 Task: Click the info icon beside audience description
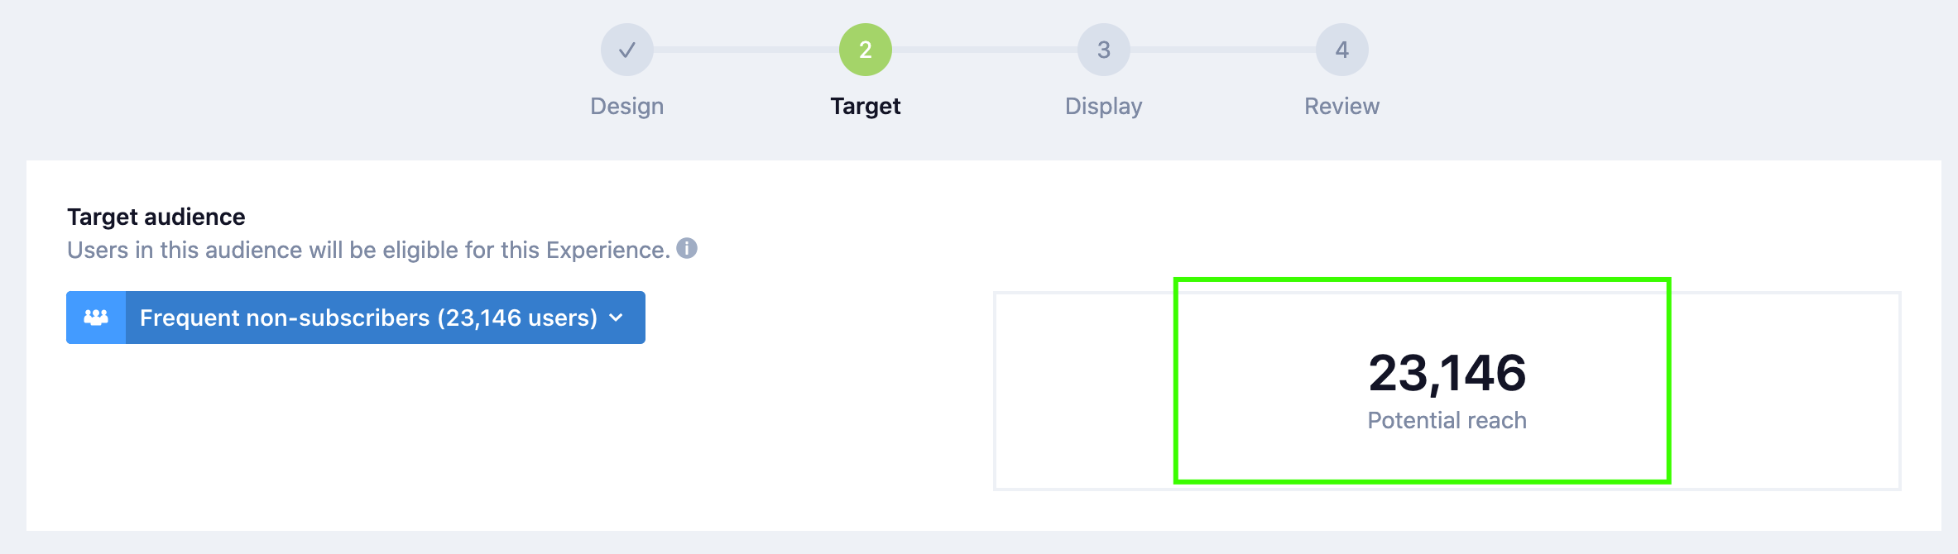pyautogui.click(x=687, y=248)
